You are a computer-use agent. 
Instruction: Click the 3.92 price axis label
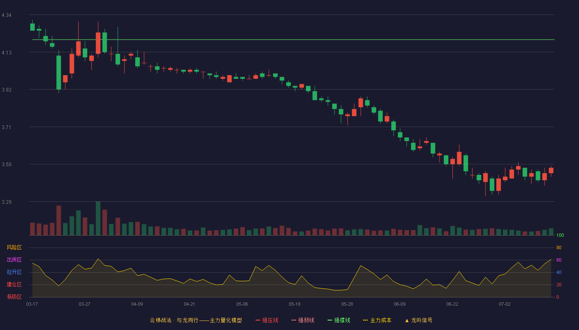pos(7,90)
